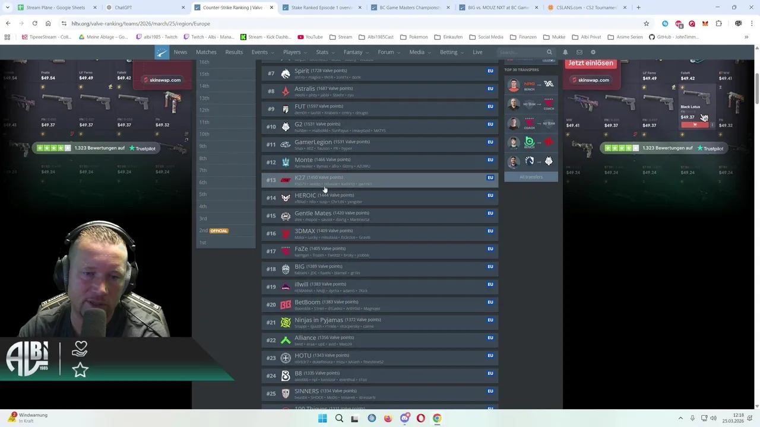Click the 3DMAX team logo
The image size is (760, 427).
click(x=286, y=234)
